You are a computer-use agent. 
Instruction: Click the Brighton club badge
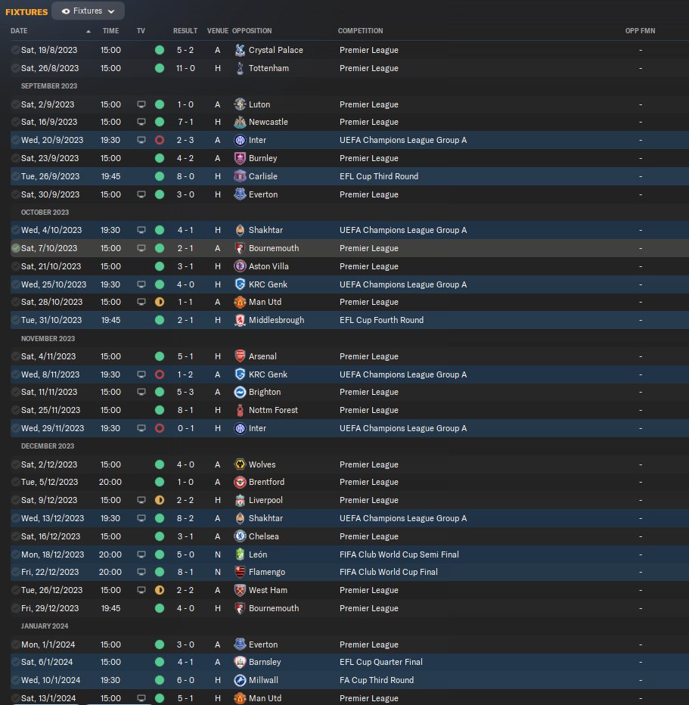point(240,392)
